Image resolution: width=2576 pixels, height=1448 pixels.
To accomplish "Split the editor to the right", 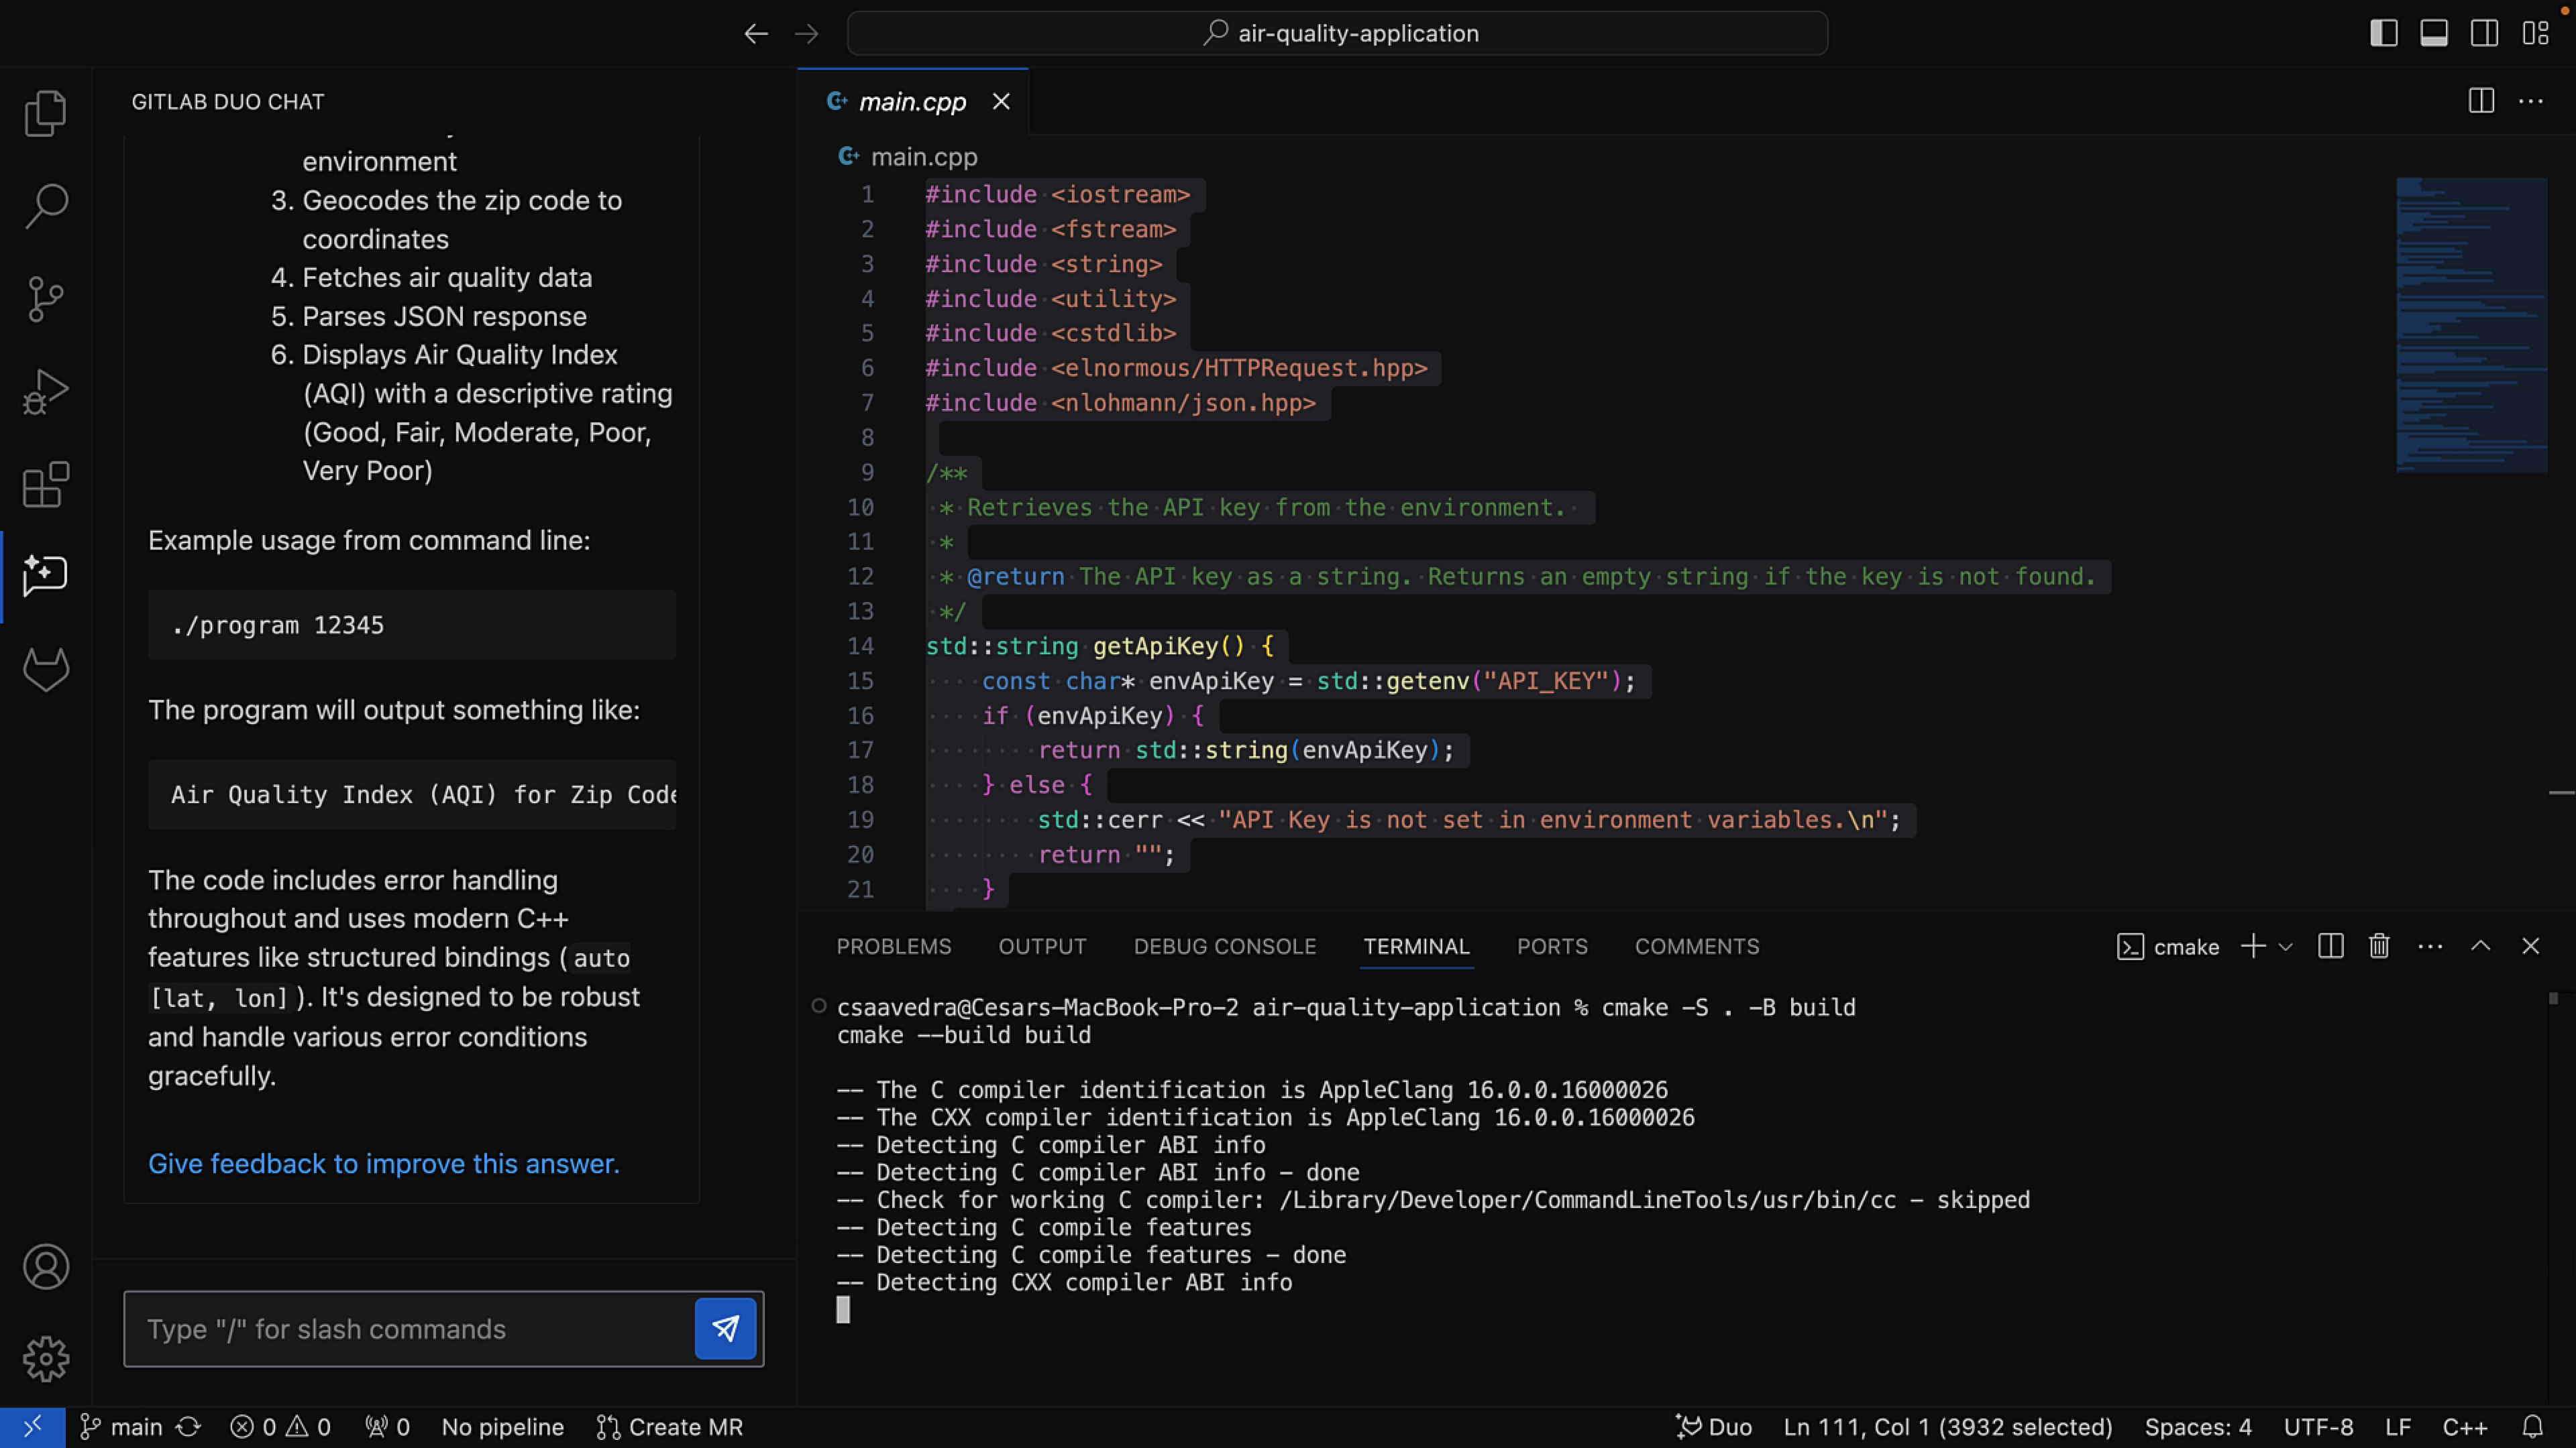I will point(2481,101).
